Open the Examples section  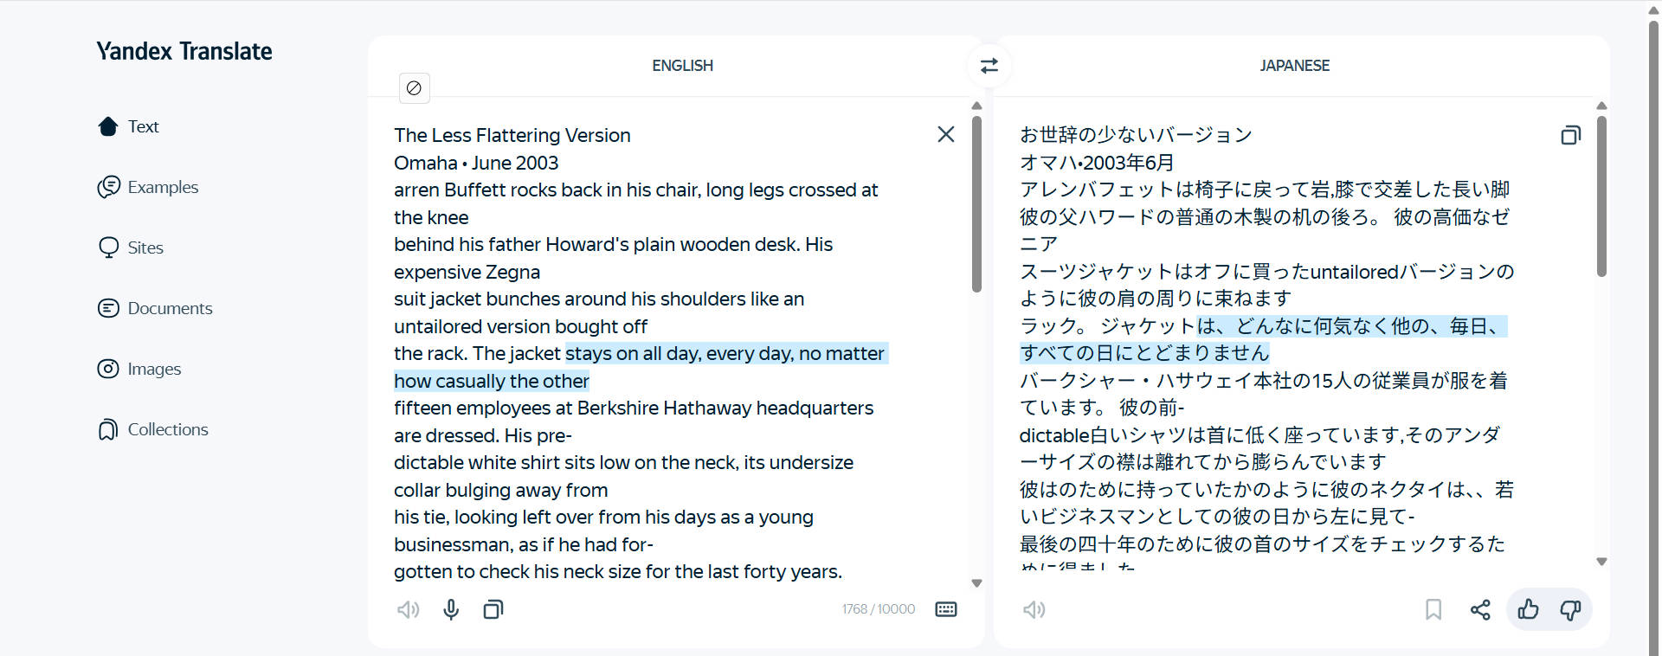click(148, 187)
